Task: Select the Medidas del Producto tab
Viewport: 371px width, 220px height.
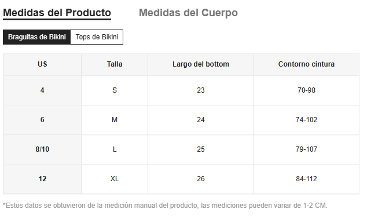Action: click(x=57, y=13)
